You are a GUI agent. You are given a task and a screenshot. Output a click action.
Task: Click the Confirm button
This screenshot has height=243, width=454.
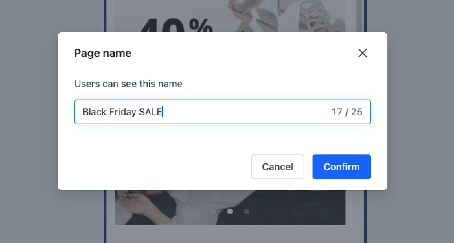(x=341, y=167)
